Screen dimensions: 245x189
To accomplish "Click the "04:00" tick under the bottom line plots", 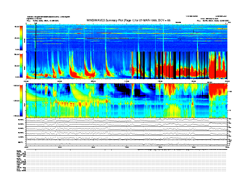I will (60, 147).
